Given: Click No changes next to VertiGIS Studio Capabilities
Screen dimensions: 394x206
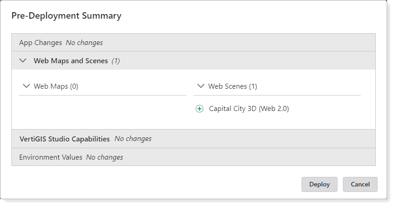Looking at the screenshot, I should (133, 139).
